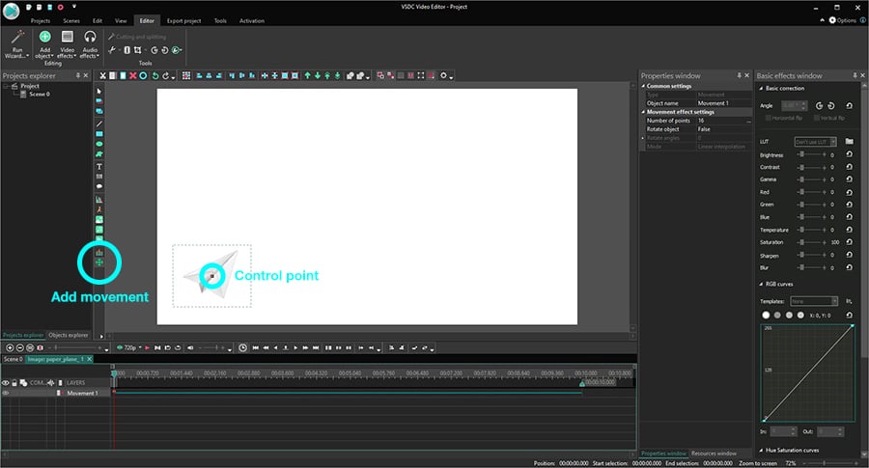Viewport: 869px width, 468px height.
Task: Open Video effects in the ribbon
Action: pos(67,44)
